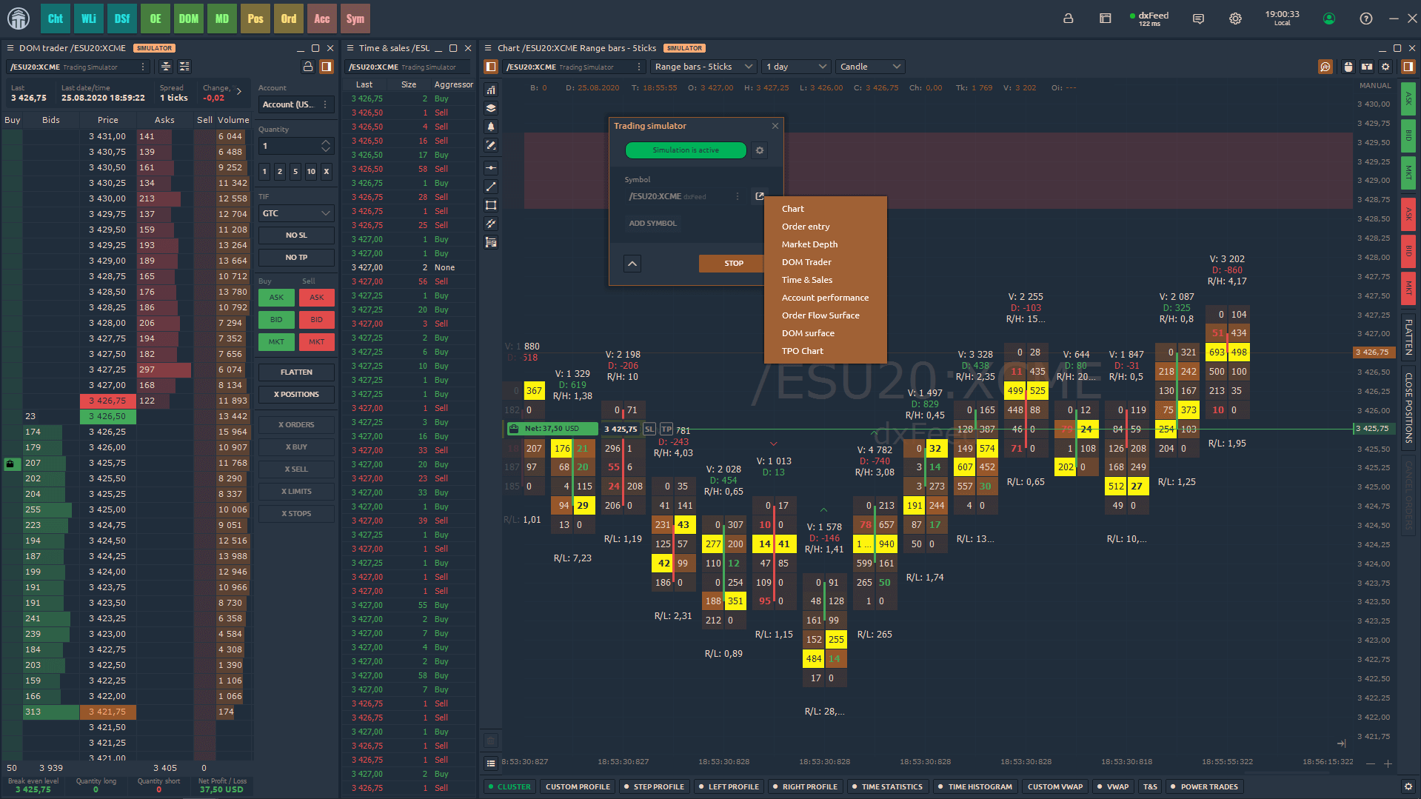The height and width of the screenshot is (799, 1421).
Task: Expand the Candle chart style dropdown
Action: click(870, 67)
